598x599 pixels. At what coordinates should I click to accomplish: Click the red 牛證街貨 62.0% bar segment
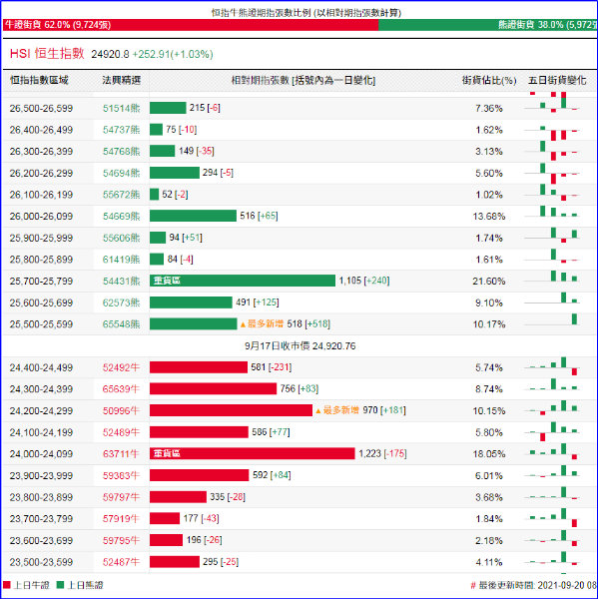(191, 25)
